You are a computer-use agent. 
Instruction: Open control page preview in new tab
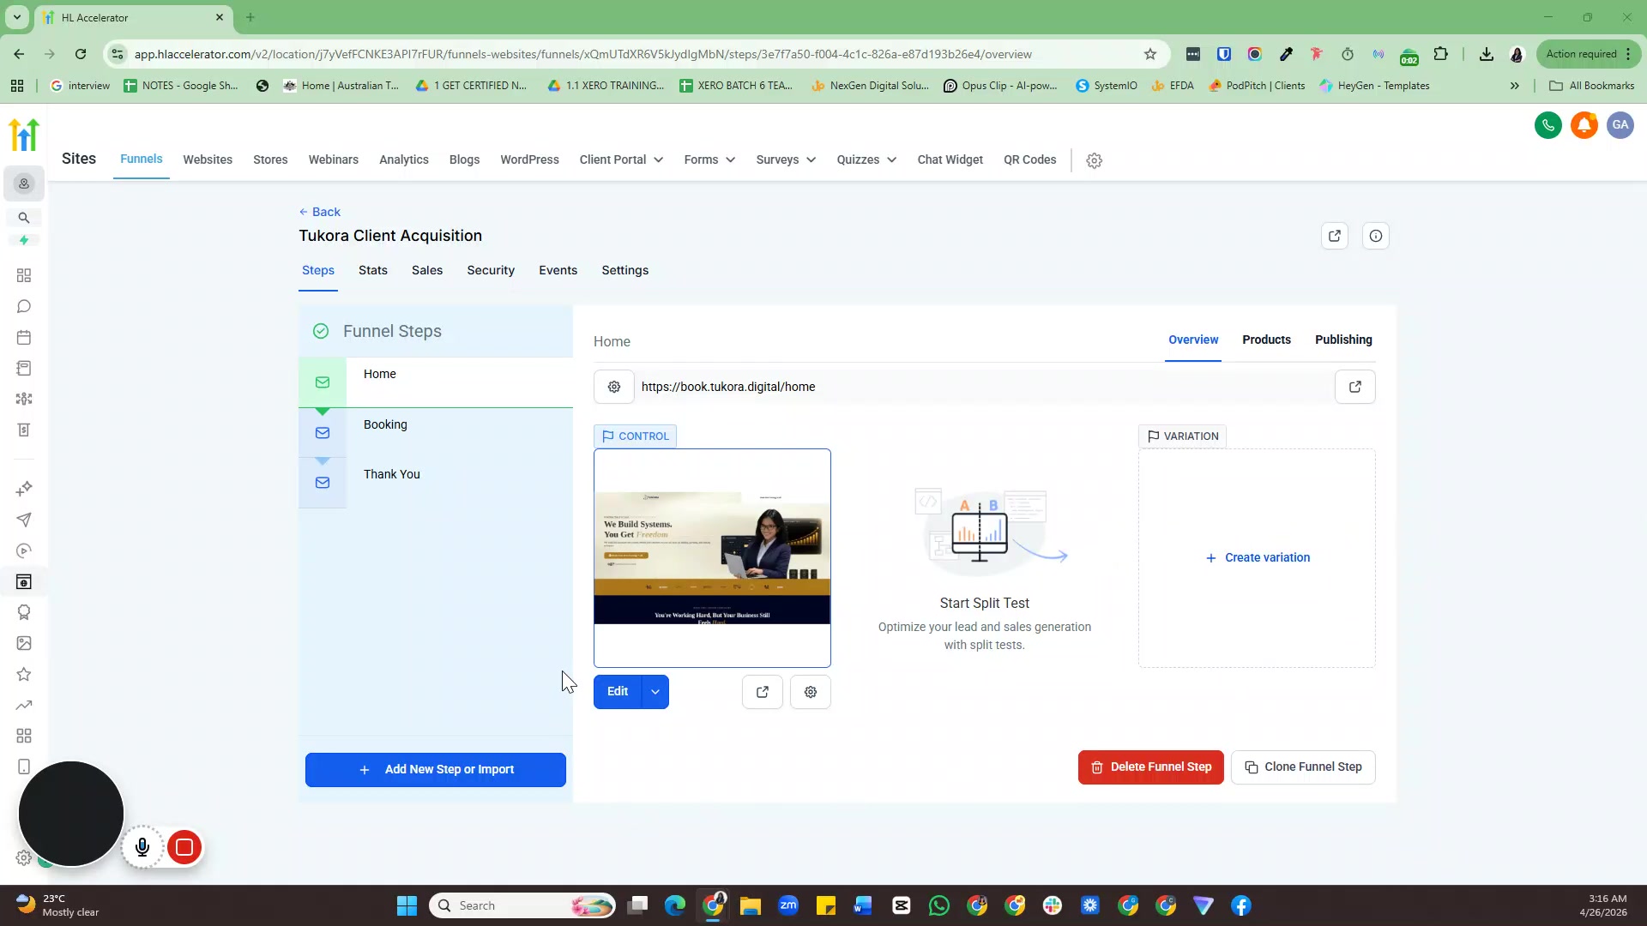click(x=762, y=692)
